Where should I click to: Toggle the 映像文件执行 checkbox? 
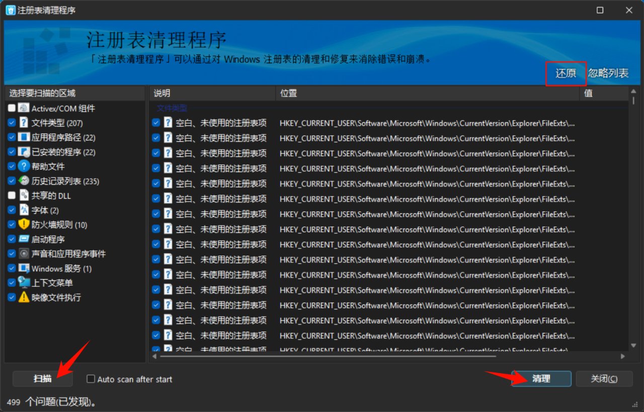click(12, 297)
